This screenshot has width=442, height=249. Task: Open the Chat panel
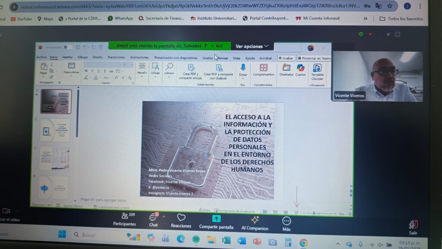(x=153, y=219)
